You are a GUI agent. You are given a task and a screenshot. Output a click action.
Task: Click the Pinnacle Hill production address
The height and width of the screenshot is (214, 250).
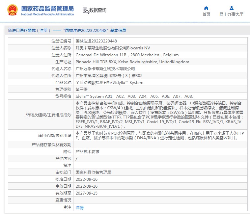pos(132,62)
